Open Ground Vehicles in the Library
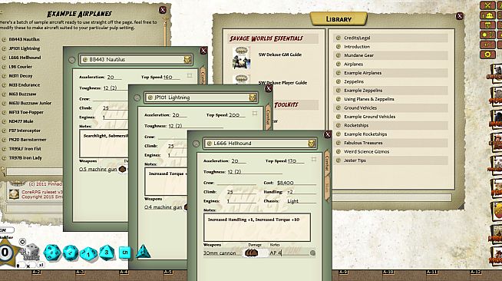This screenshot has height=281, width=502. [391, 107]
